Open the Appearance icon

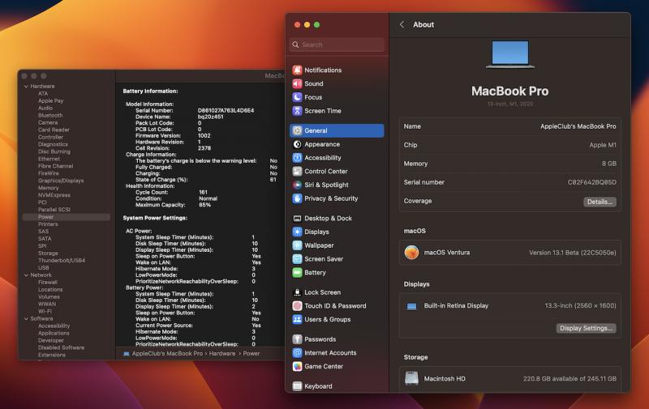click(x=297, y=144)
